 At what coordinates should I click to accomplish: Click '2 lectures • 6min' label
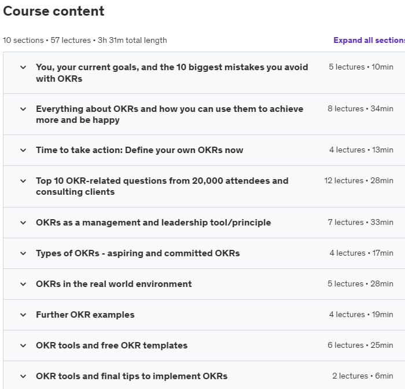coord(363,376)
